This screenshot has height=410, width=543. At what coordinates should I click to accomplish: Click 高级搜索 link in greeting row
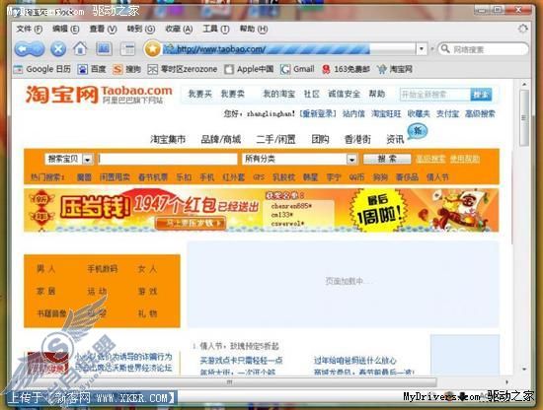click(x=480, y=113)
